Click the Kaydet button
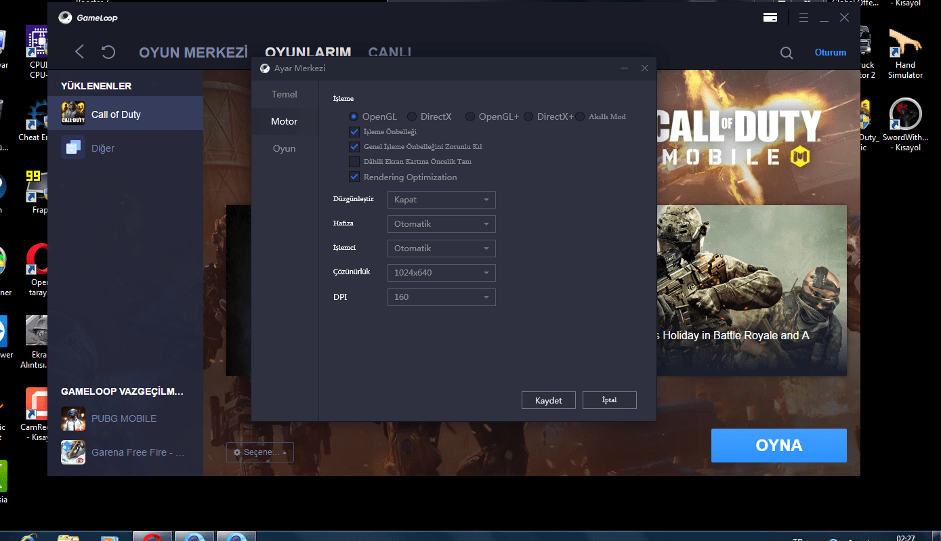 click(x=549, y=400)
